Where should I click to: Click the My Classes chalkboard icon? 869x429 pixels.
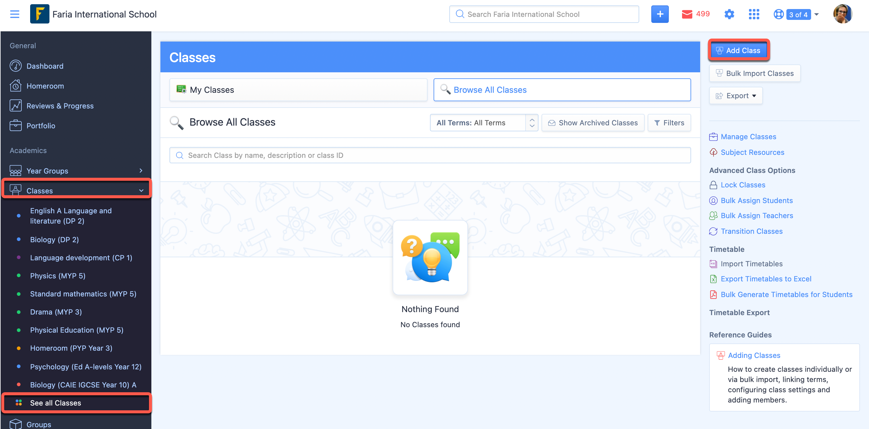[x=181, y=89]
